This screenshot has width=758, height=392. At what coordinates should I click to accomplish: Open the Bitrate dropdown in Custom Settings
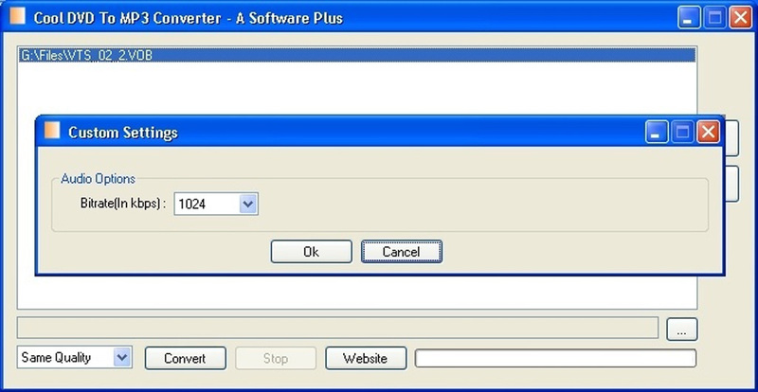[248, 204]
